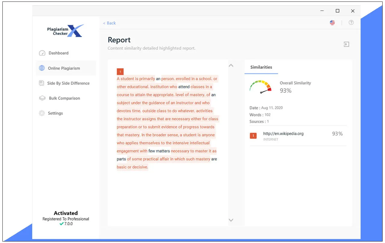Click highlighted text 'A student is primarily'
The height and width of the screenshot is (243, 385).
click(x=136, y=79)
